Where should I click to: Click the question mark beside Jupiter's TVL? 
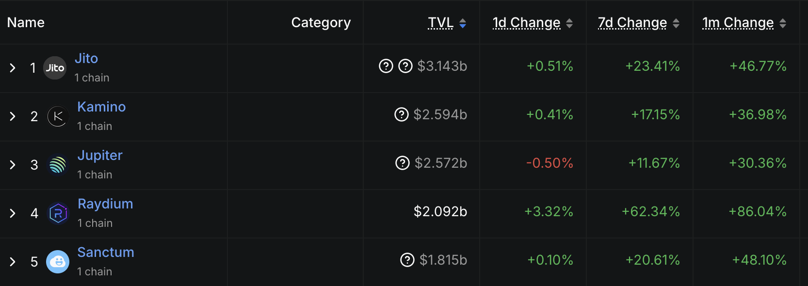[x=403, y=163]
